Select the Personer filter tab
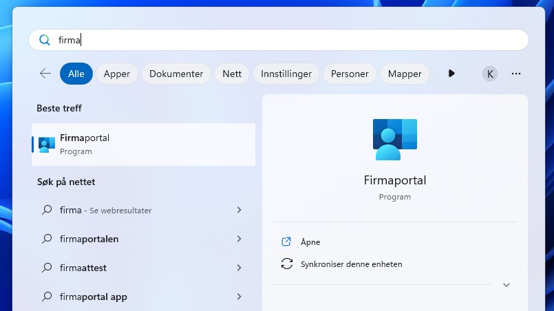The width and height of the screenshot is (554, 311). click(x=350, y=74)
